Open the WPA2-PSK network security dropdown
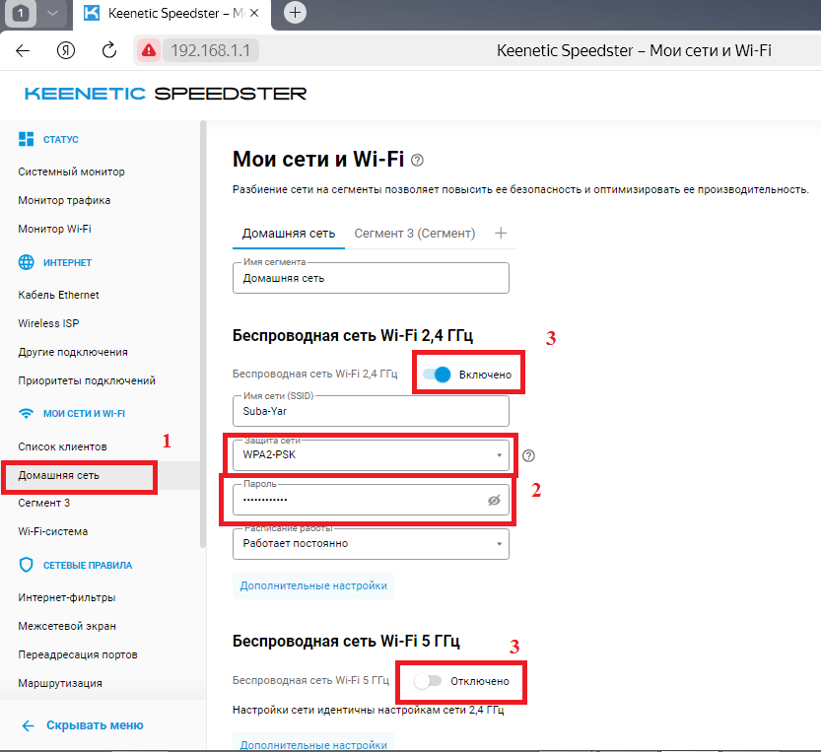The image size is (821, 754). coord(371,455)
